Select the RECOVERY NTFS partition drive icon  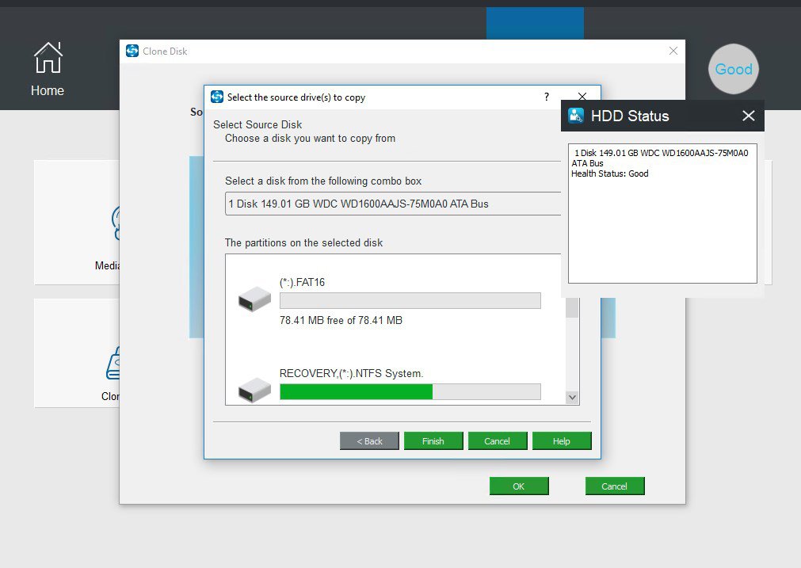[254, 389]
